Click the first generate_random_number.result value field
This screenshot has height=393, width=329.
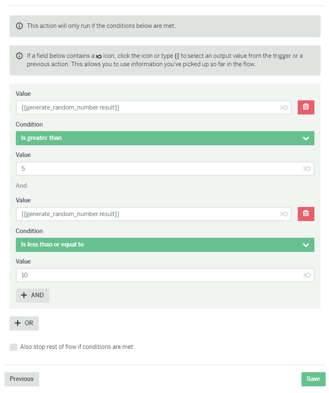coord(148,107)
